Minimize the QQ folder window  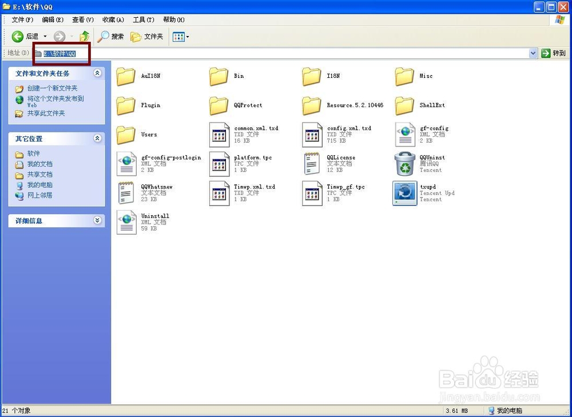pos(539,7)
